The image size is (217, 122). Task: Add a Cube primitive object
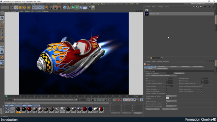(65, 7)
